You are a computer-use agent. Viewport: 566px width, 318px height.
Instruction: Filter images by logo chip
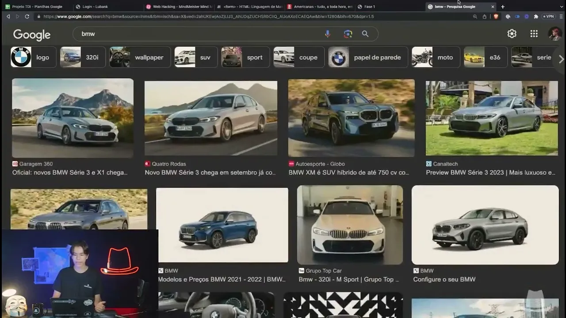(34, 57)
